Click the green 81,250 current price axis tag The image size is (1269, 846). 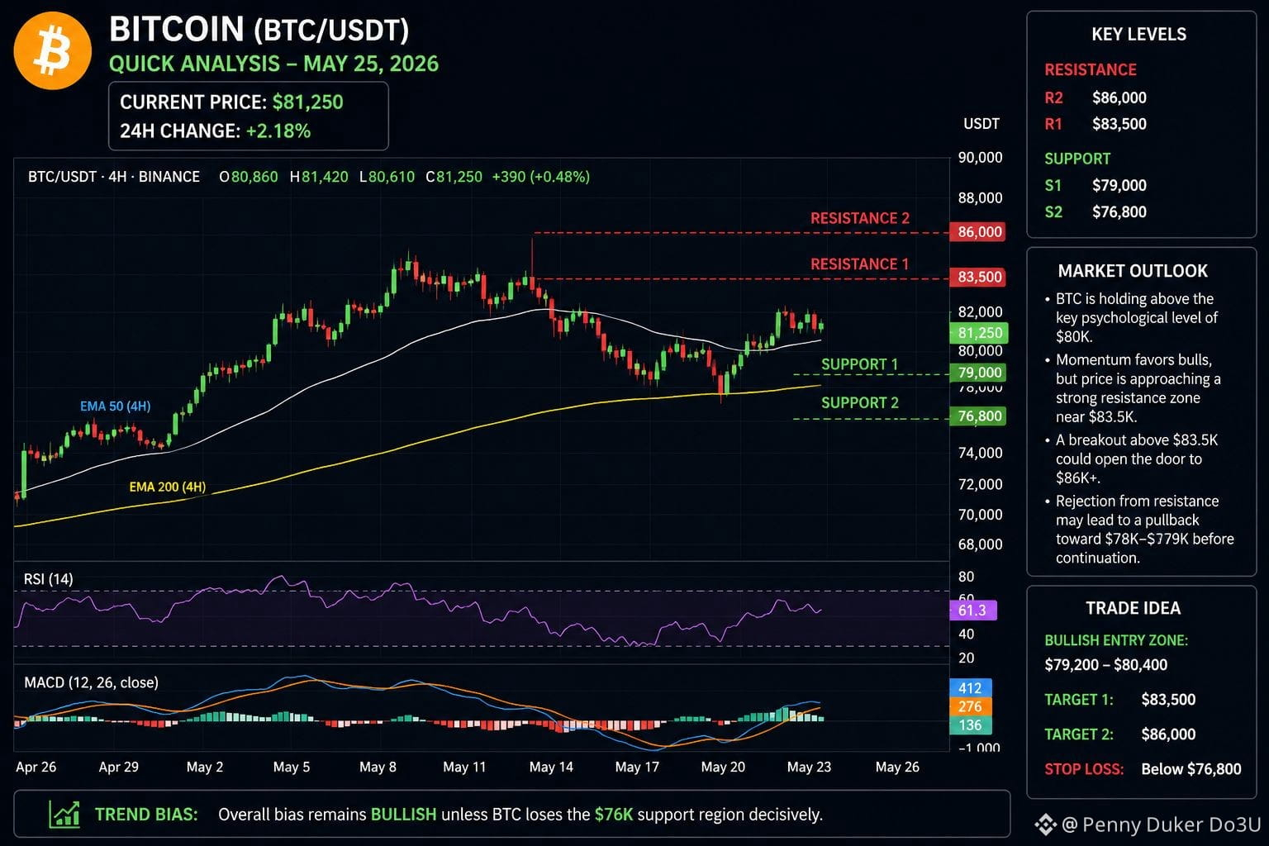coord(979,333)
